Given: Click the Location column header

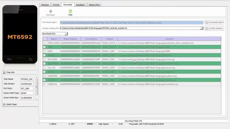Looking at the screenshot, I should click(x=169, y=39).
